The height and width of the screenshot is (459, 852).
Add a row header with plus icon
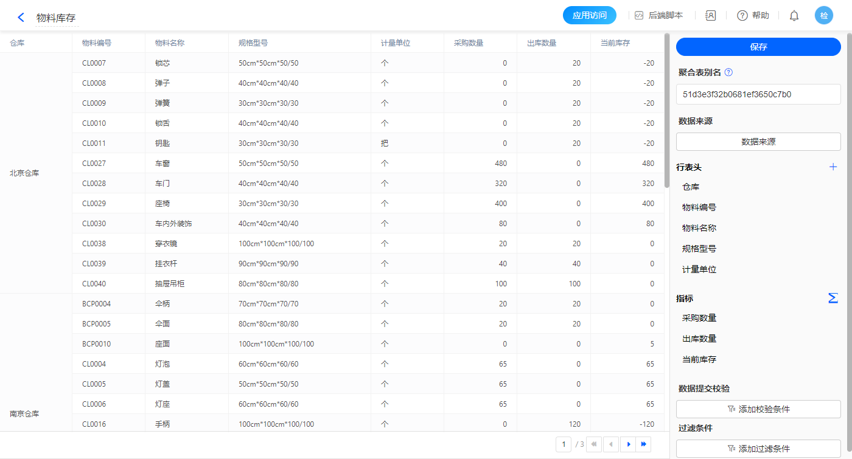833,167
